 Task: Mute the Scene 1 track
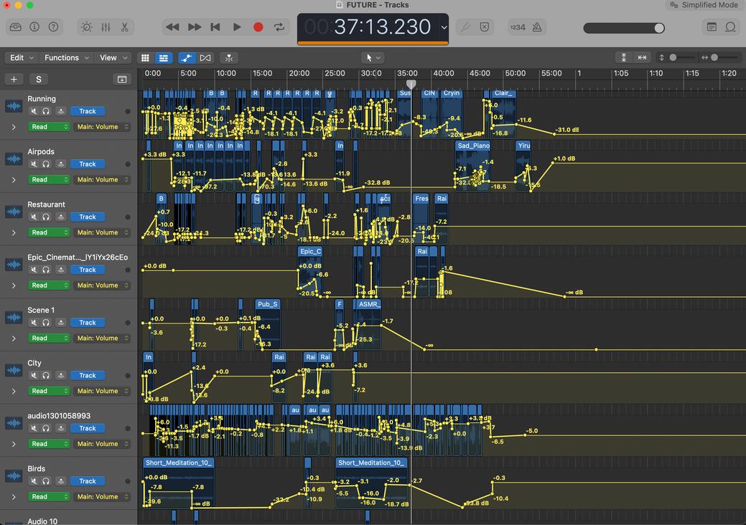point(33,323)
